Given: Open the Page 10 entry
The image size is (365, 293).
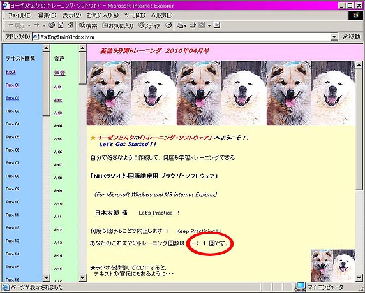Looking at the screenshot, I should click(x=12, y=202).
